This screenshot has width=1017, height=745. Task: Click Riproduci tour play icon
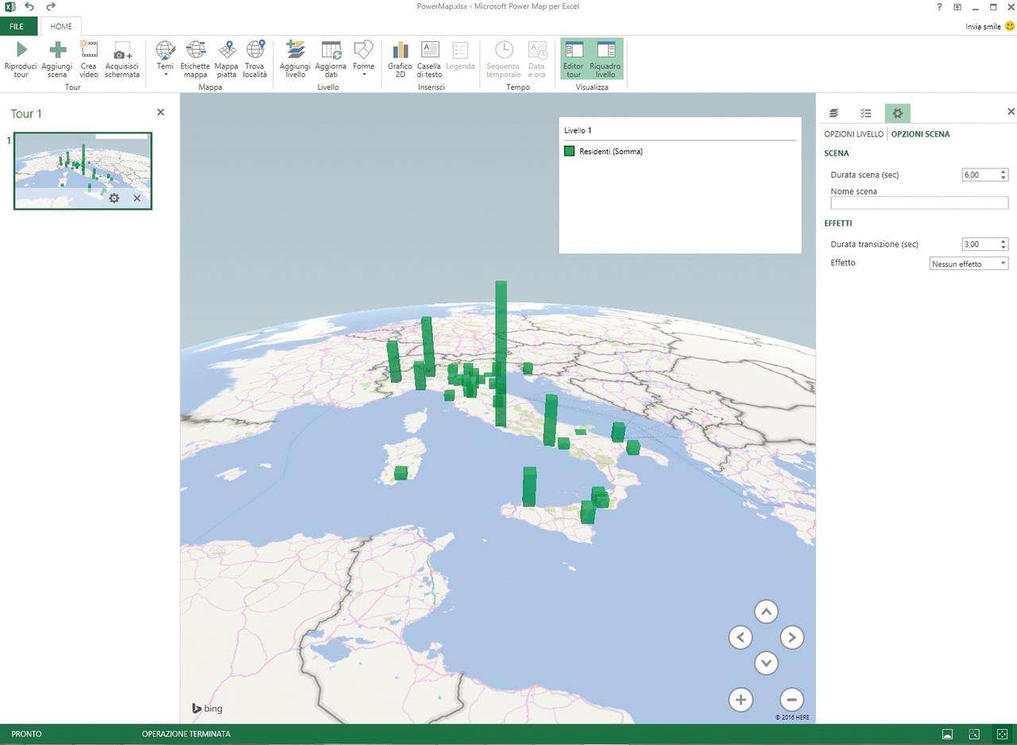click(x=21, y=51)
